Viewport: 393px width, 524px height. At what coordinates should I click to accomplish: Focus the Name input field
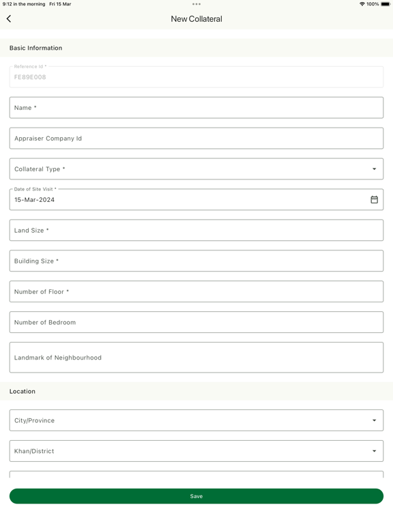tap(196, 108)
